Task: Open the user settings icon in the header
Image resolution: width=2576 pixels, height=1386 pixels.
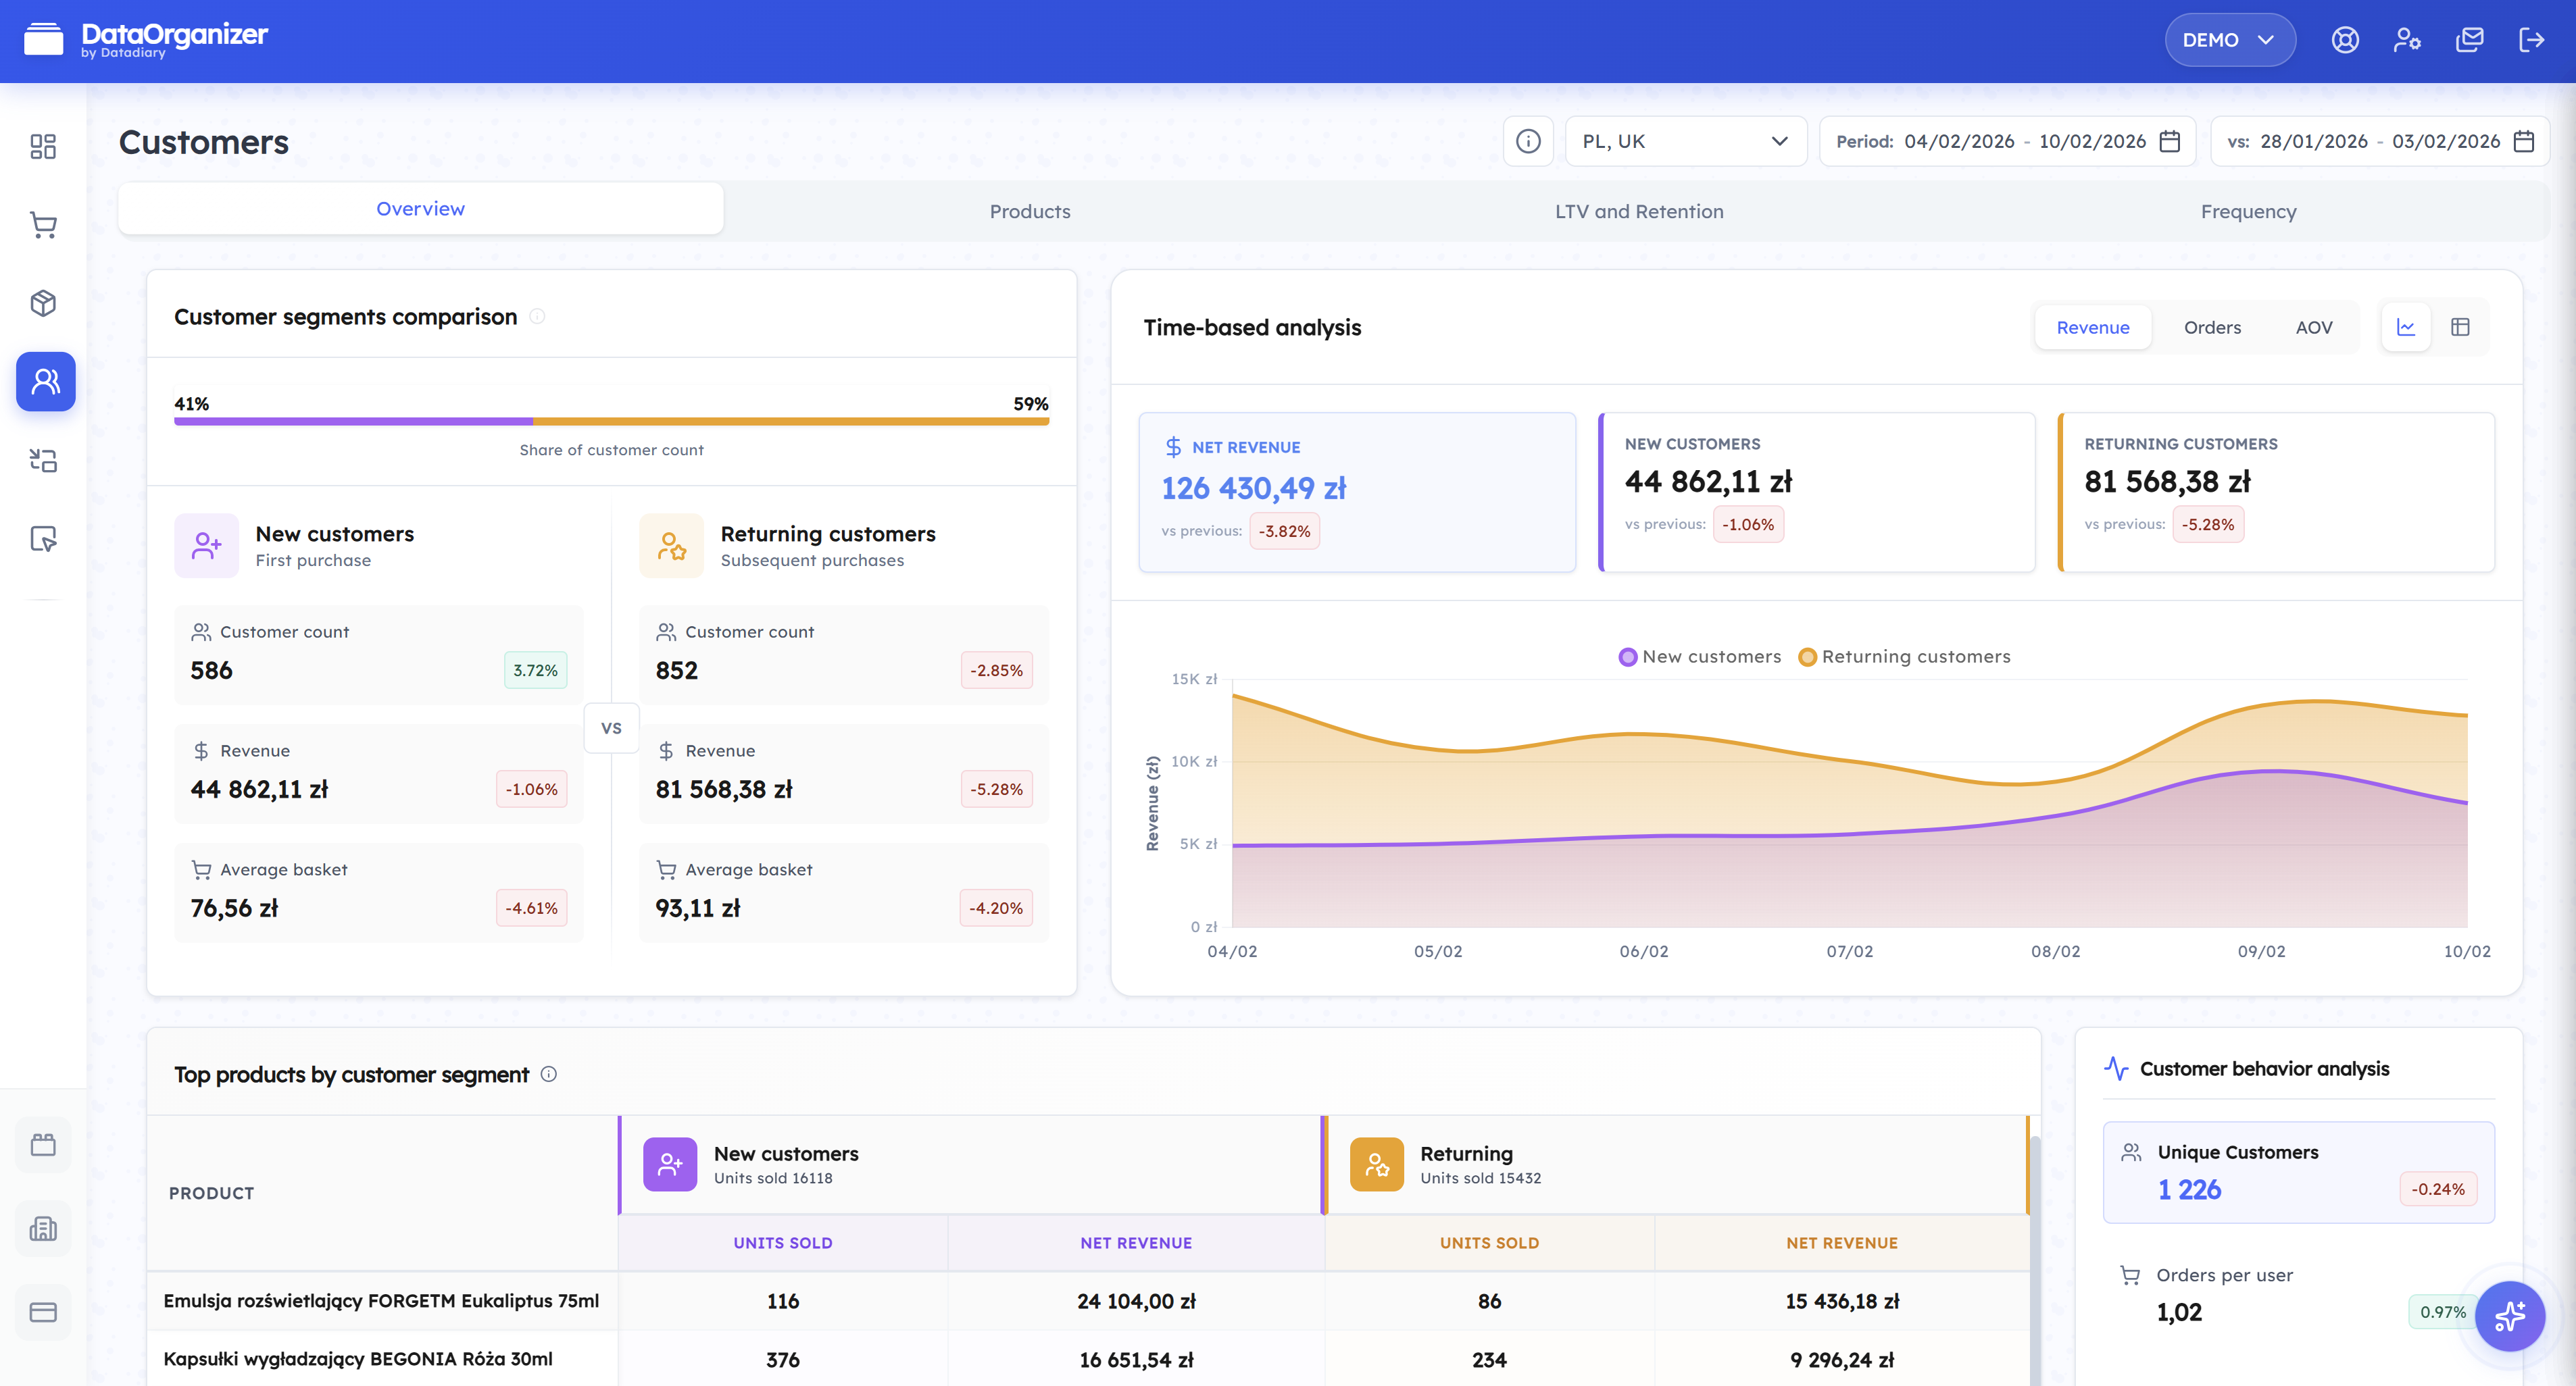Action: point(2407,40)
